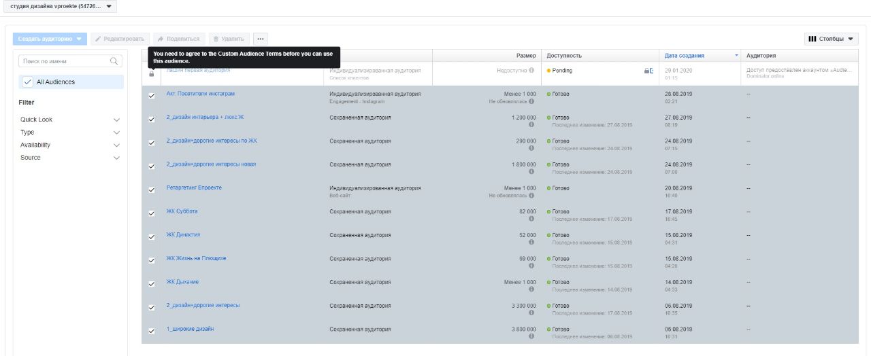Viewport: 871px width, 356px height.
Task: Open the Создать аудиторию dropdown
Action: point(50,39)
